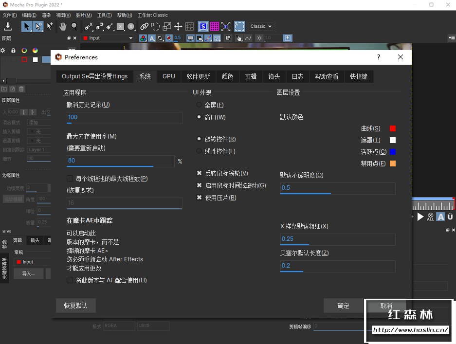
Task: Switch to the GPU preferences tab
Action: (168, 76)
